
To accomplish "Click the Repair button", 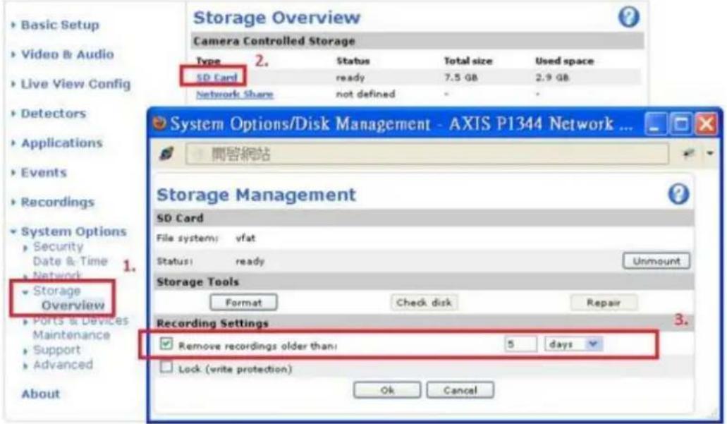I will (x=603, y=303).
